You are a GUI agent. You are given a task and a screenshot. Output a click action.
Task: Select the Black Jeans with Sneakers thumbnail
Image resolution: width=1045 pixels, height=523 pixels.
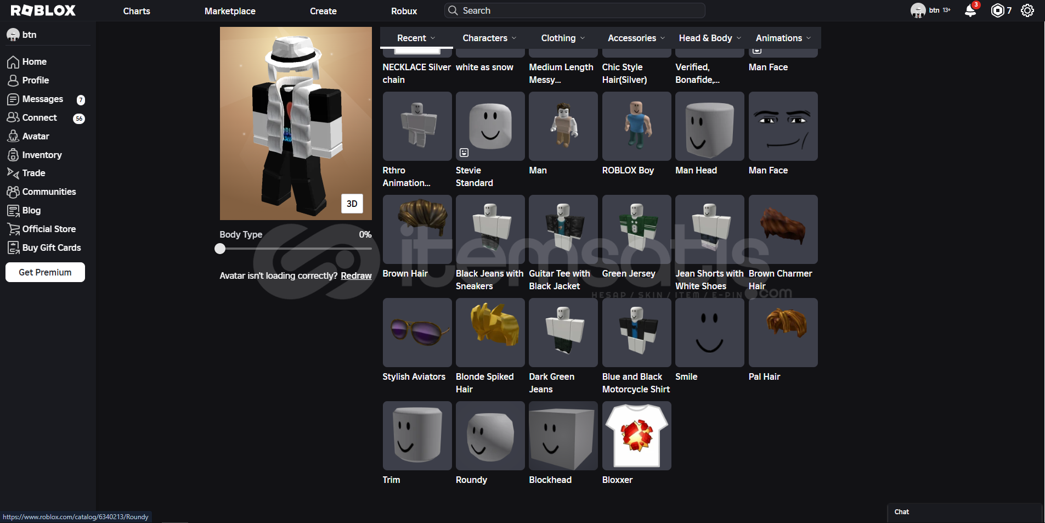pos(490,229)
